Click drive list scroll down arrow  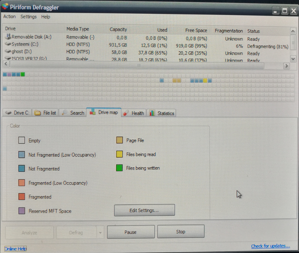[293, 59]
